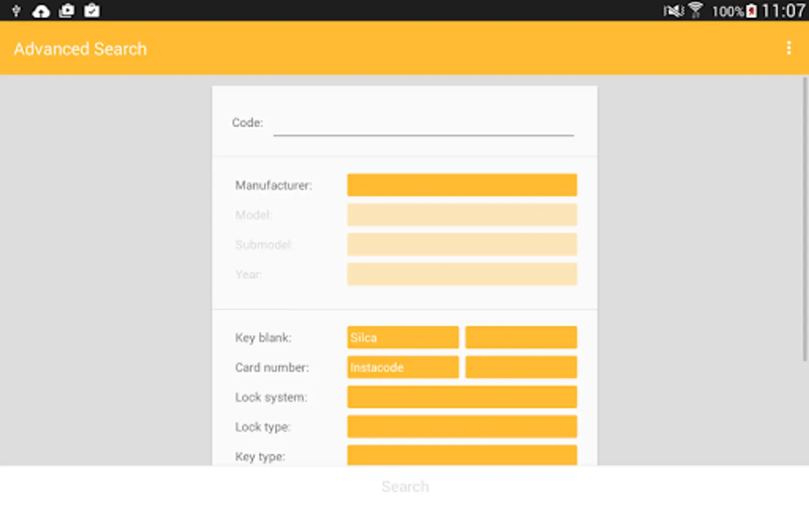Open the empty key blank value field

pyautogui.click(x=521, y=337)
